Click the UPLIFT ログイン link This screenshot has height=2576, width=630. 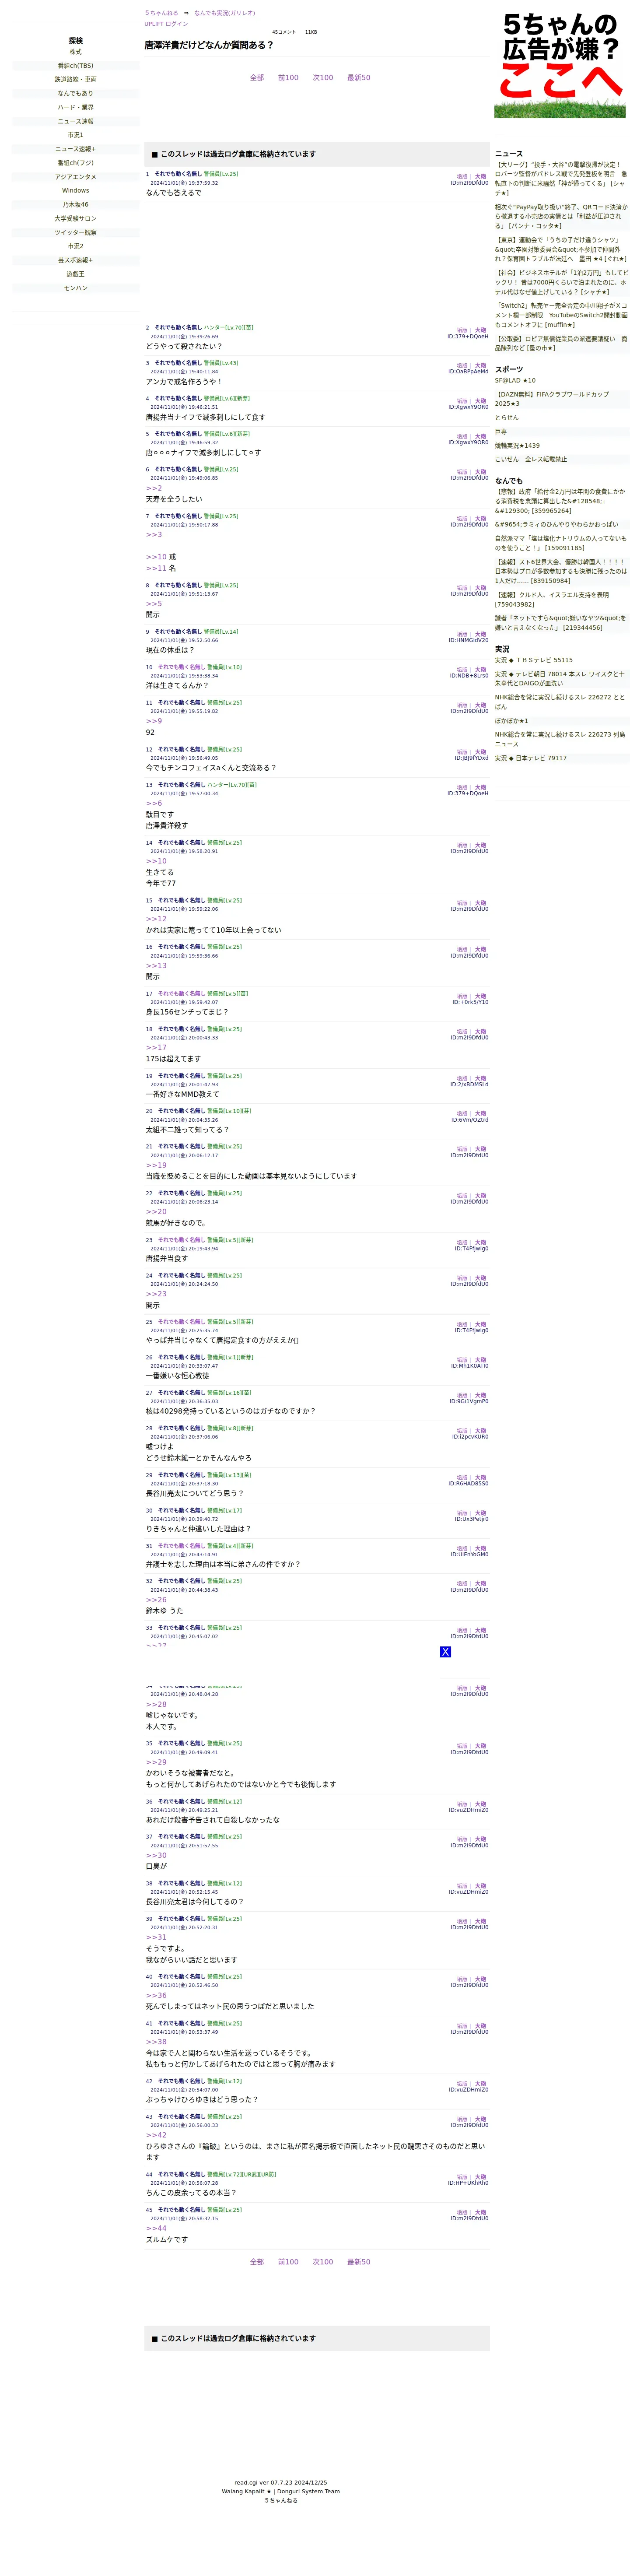166,24
